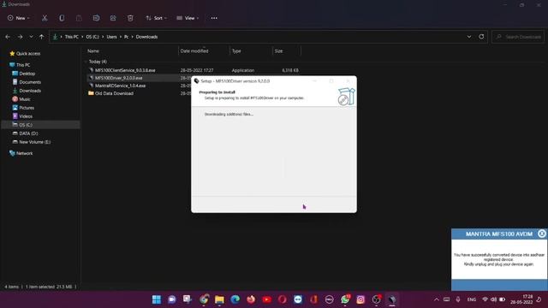The image size is (548, 308).
Task: Click the Rename icon in toolbar
Action: tap(96, 18)
